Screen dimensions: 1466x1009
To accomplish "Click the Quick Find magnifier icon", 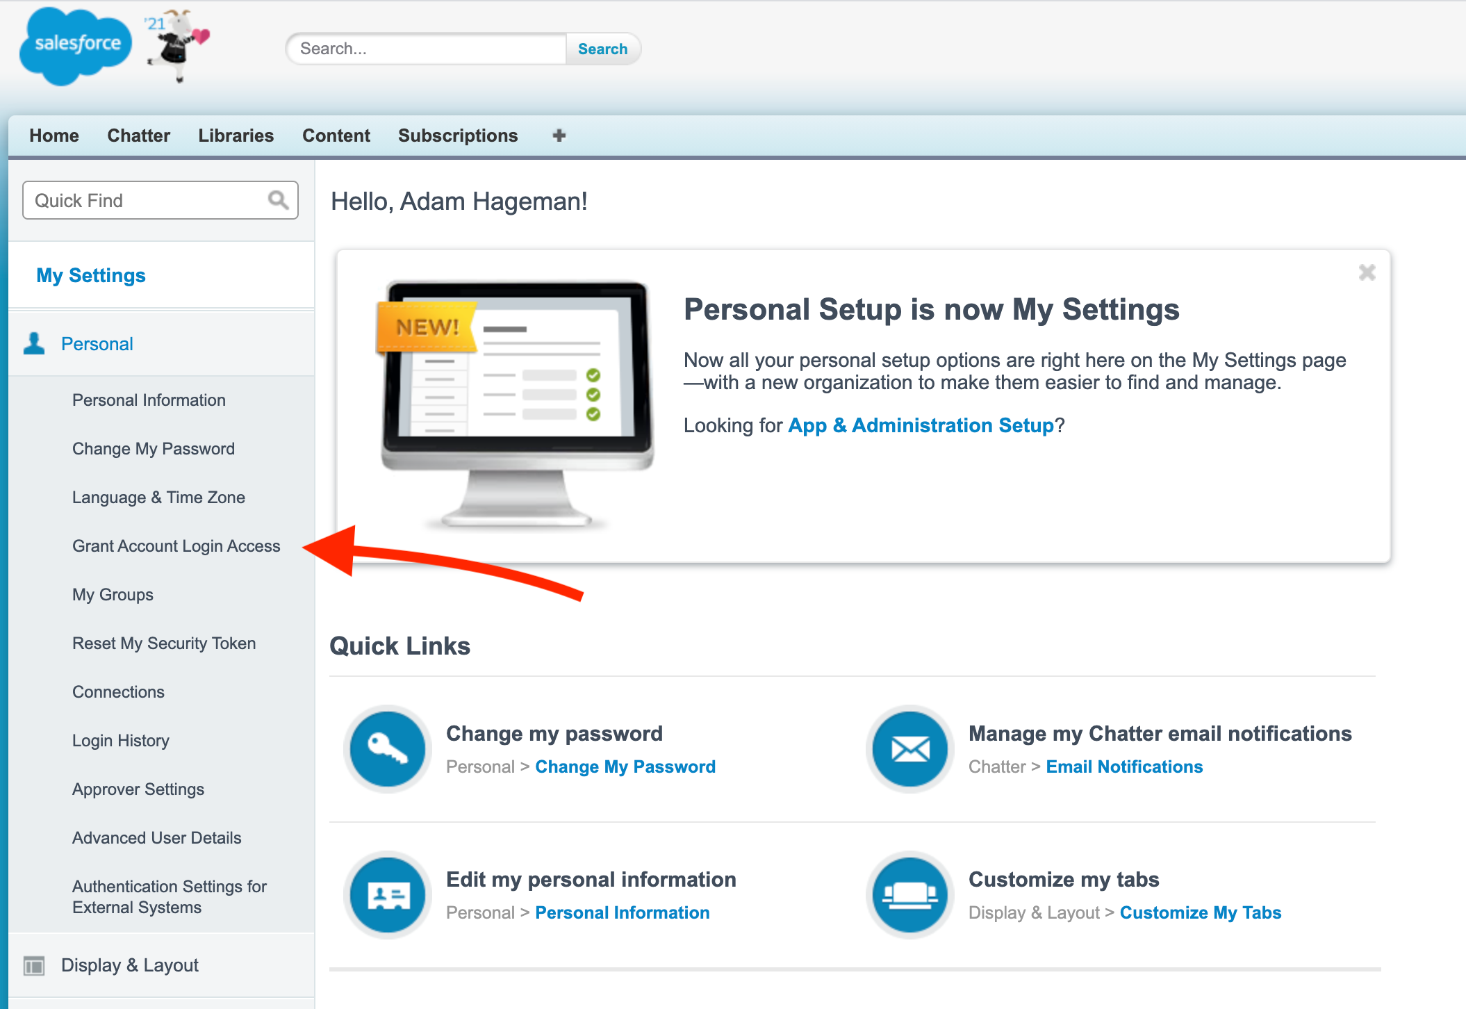I will 278,200.
